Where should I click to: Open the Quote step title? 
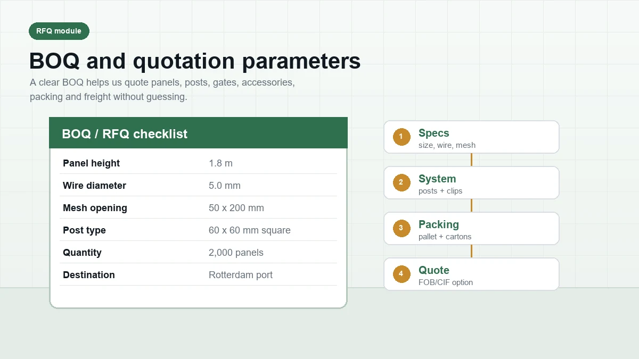[x=433, y=270]
